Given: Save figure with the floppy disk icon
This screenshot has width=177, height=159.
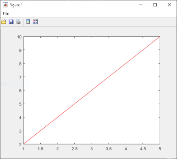Looking at the screenshot, I should coord(11,22).
